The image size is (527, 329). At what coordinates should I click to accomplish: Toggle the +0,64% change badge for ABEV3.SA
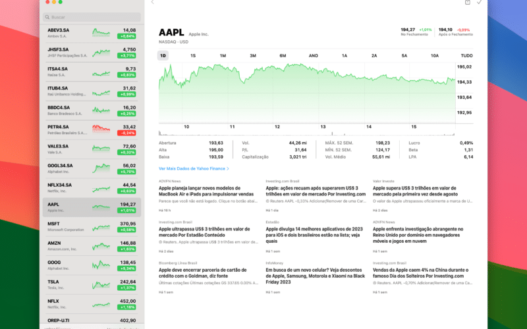(126, 36)
